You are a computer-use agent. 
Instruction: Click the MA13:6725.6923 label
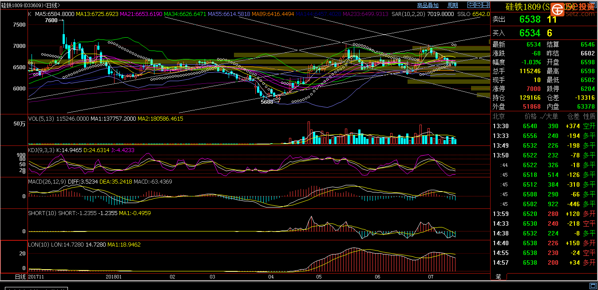point(97,14)
